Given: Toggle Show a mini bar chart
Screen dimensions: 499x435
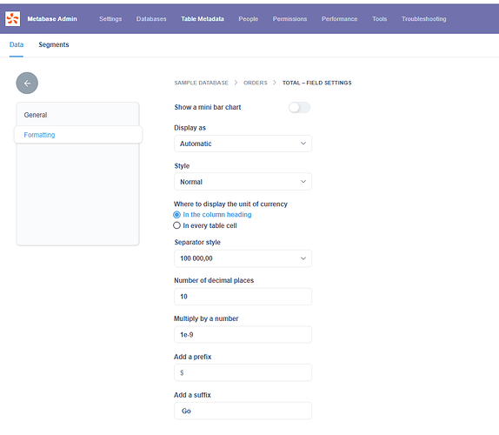Looking at the screenshot, I should point(299,107).
